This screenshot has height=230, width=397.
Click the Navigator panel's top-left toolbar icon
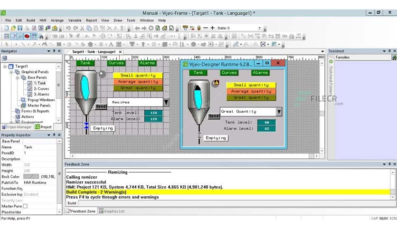(4, 58)
